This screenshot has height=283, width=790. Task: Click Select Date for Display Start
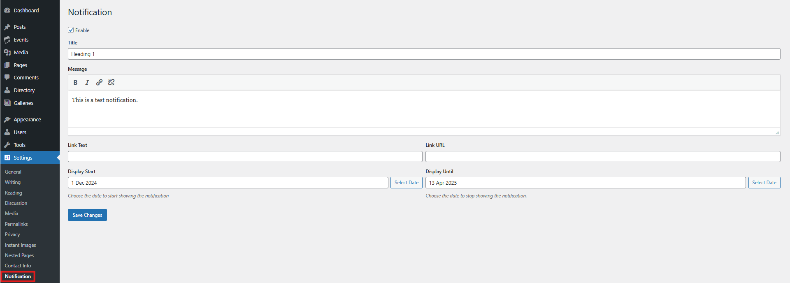tap(406, 183)
